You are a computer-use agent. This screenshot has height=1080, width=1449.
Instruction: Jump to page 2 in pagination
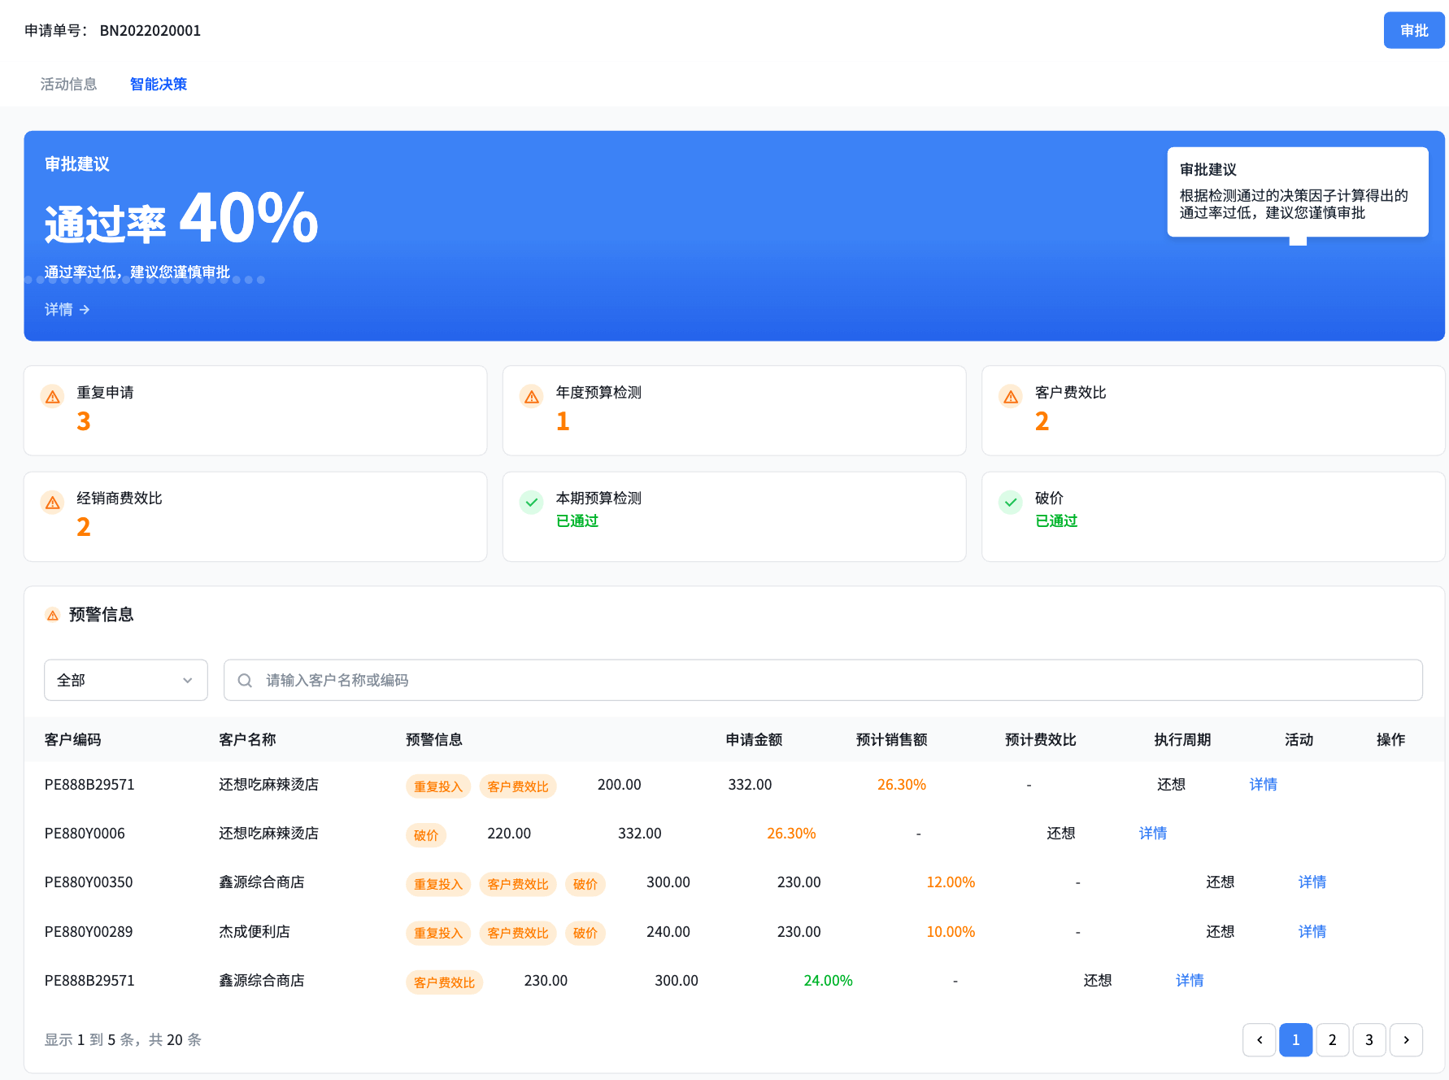coord(1332,1039)
